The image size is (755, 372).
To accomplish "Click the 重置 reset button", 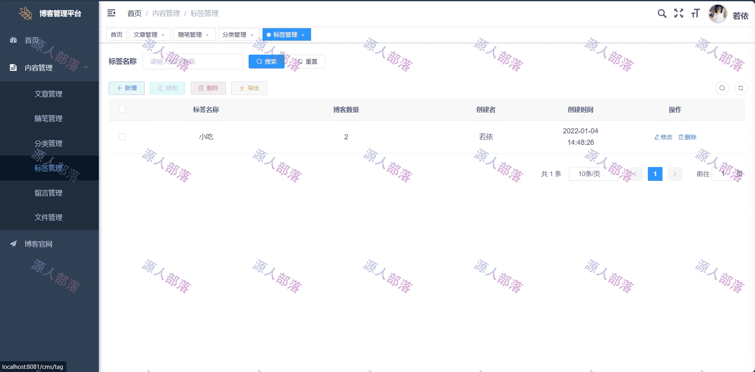I will coord(307,61).
